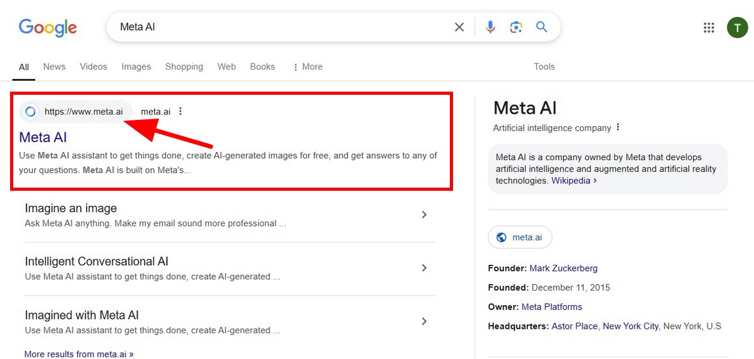Open the Mark Zuckerberg founder link
Viewport: 754px width, 359px height.
point(564,268)
